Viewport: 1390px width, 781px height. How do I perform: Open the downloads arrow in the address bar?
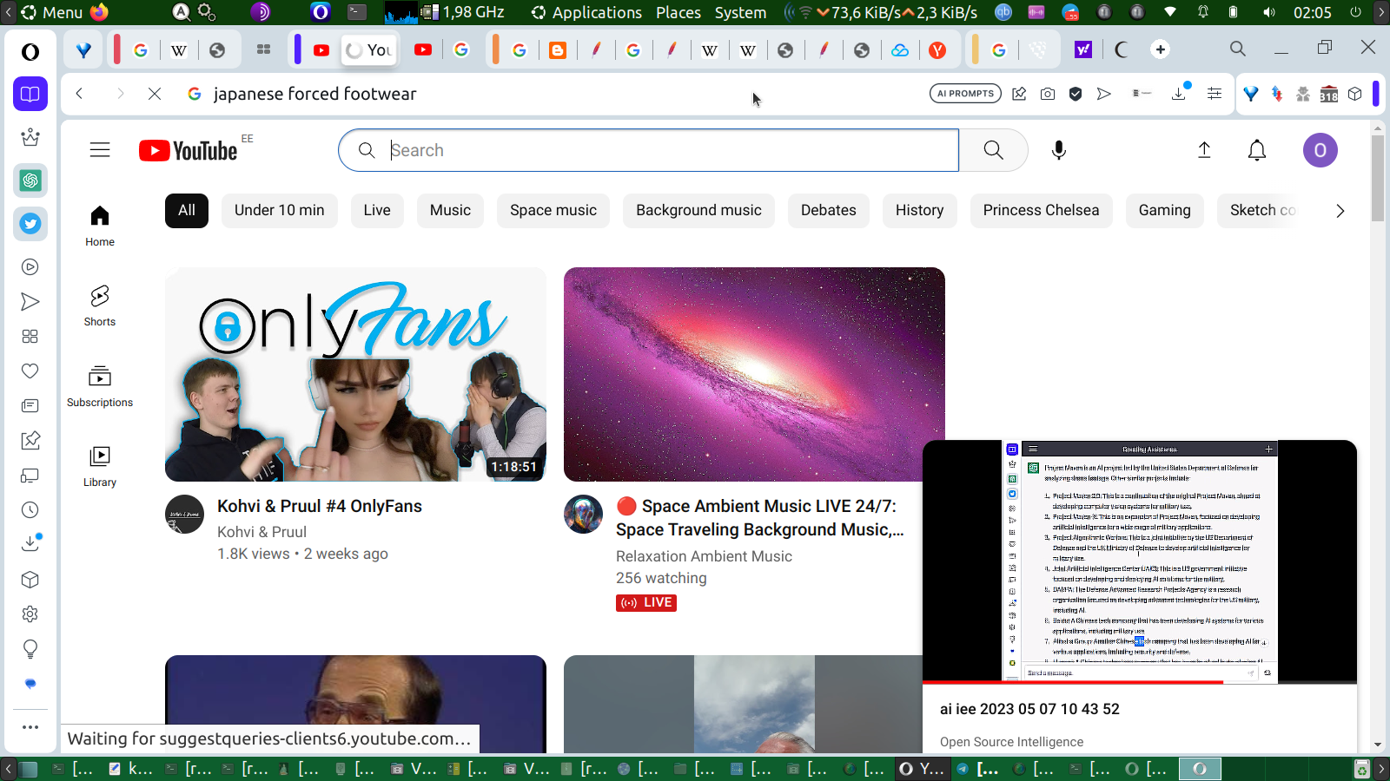[1179, 93]
